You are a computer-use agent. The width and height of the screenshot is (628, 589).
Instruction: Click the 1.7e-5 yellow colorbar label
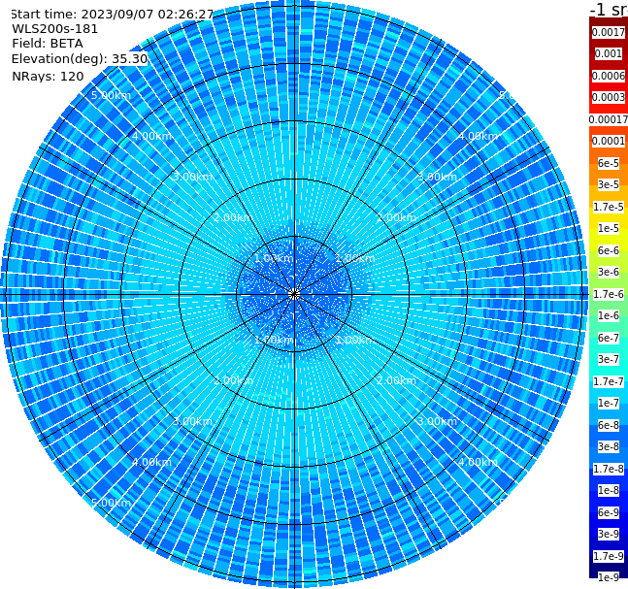(x=609, y=207)
